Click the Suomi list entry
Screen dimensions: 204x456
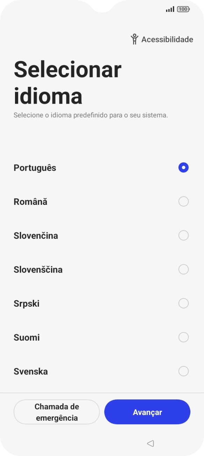coord(26,337)
